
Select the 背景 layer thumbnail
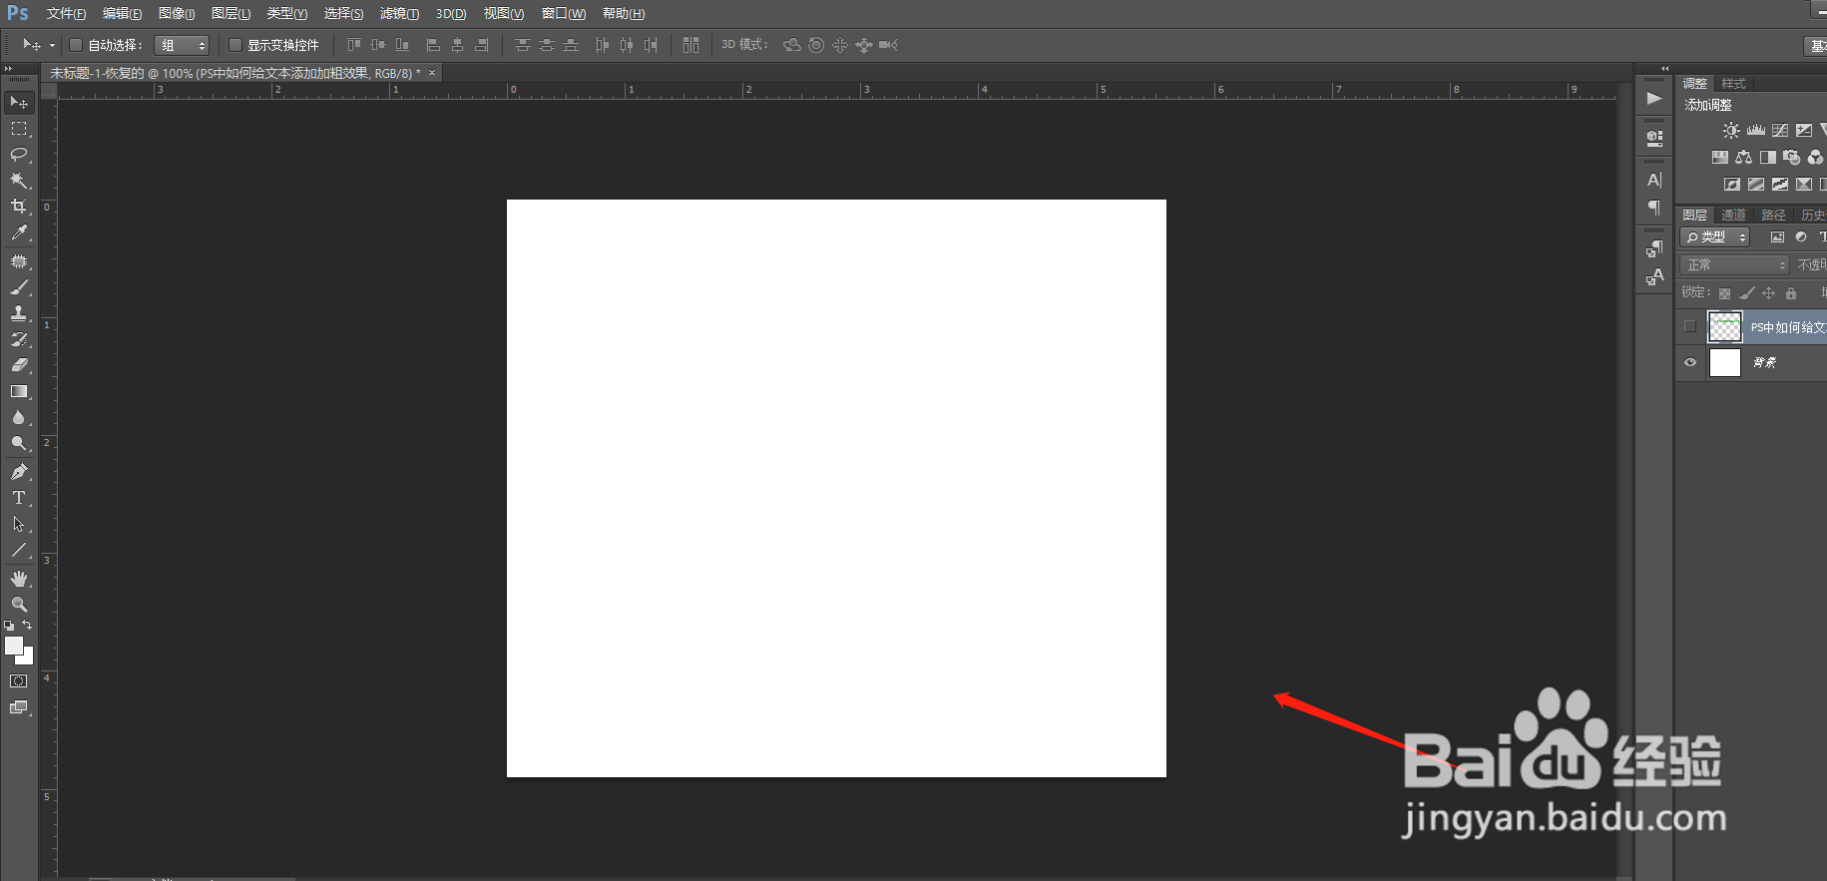click(x=1725, y=362)
